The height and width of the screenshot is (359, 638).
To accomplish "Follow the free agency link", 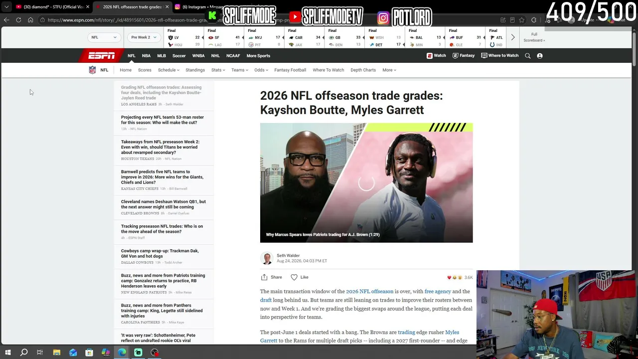I will (438, 292).
